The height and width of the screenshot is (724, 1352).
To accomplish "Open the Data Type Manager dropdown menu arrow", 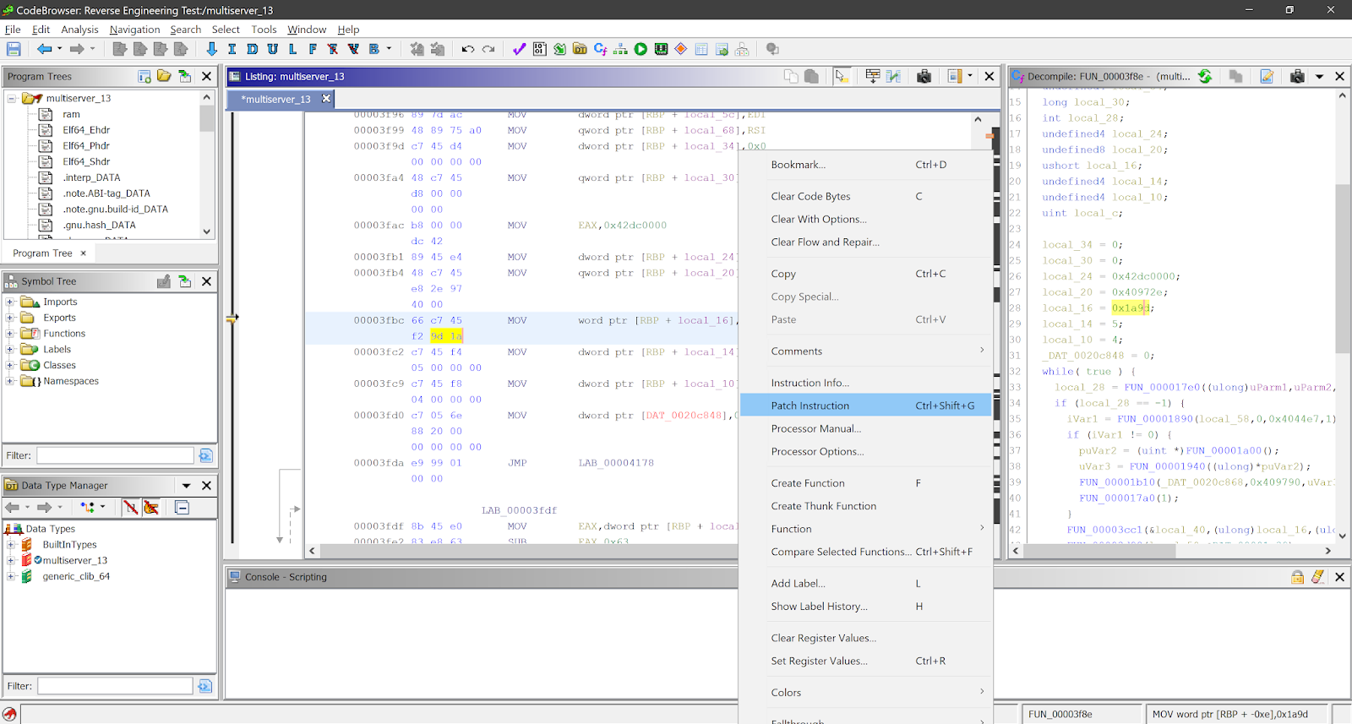I will tap(186, 486).
